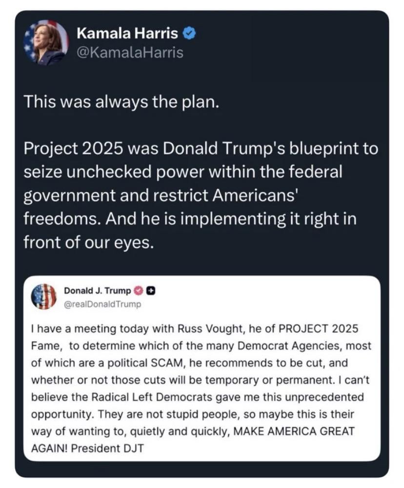The image size is (404, 488).
Task: Open the Donald J. Trump display name
Action: 98,291
